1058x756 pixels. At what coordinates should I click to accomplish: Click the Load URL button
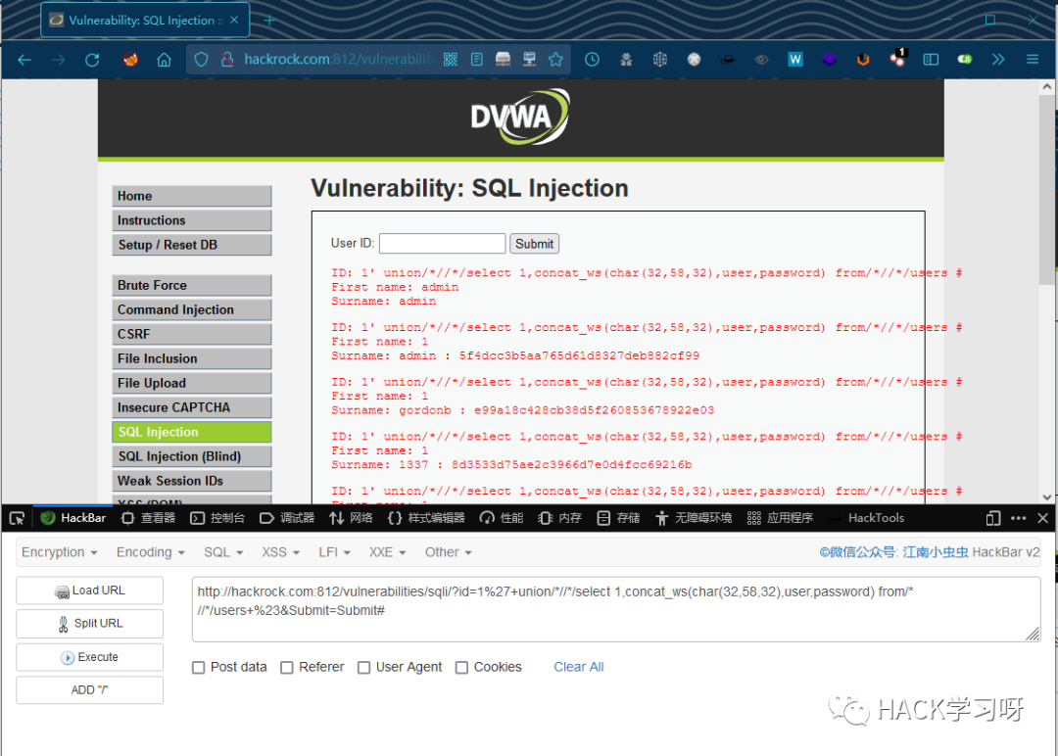(90, 591)
